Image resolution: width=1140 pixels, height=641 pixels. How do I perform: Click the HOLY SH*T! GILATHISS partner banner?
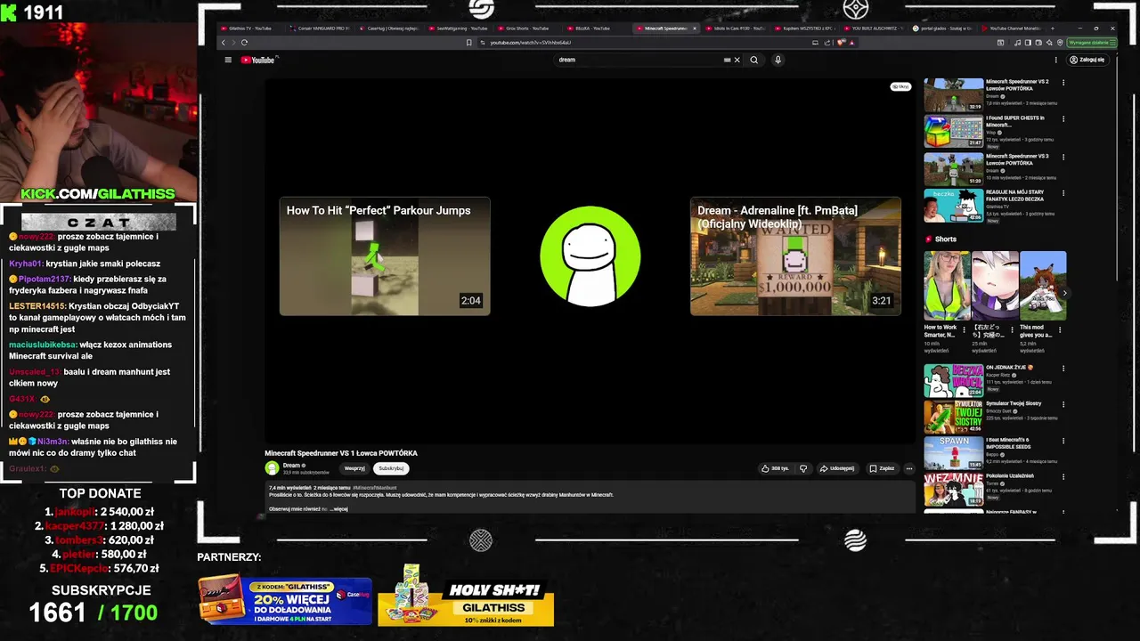click(466, 596)
